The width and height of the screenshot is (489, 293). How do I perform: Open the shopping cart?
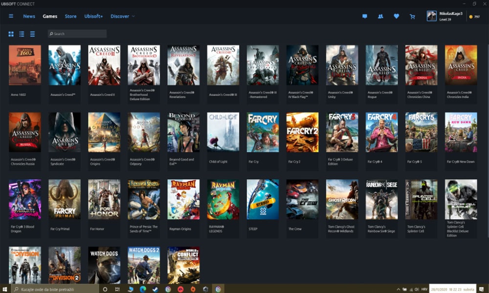tap(412, 16)
